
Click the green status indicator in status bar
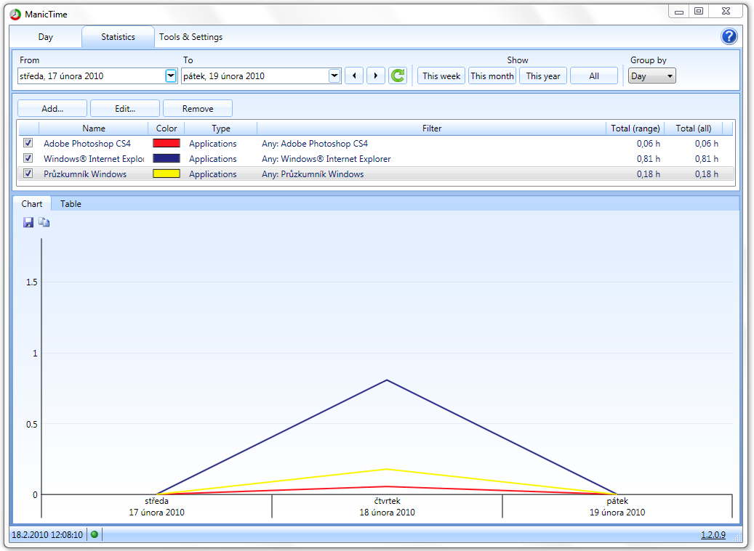pos(95,534)
